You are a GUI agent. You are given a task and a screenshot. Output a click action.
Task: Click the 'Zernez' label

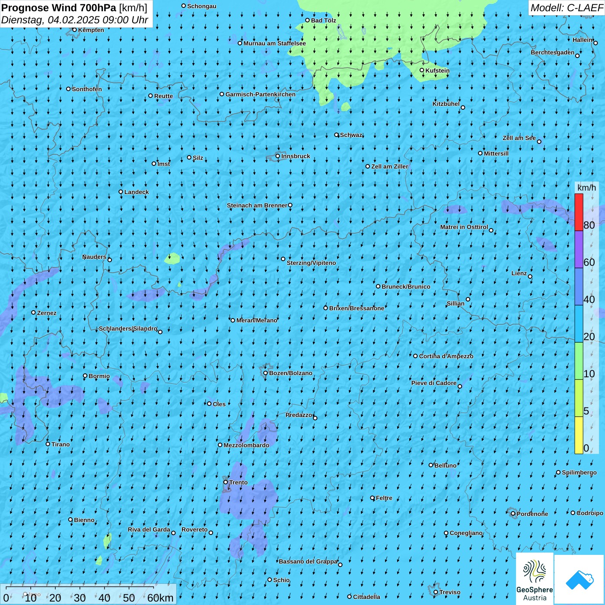pyautogui.click(x=47, y=313)
